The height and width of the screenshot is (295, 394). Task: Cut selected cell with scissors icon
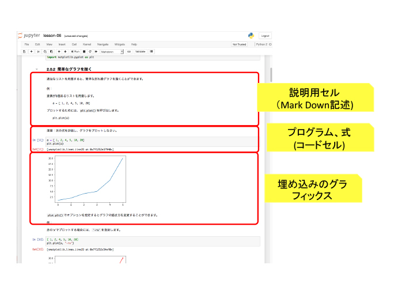pos(38,51)
